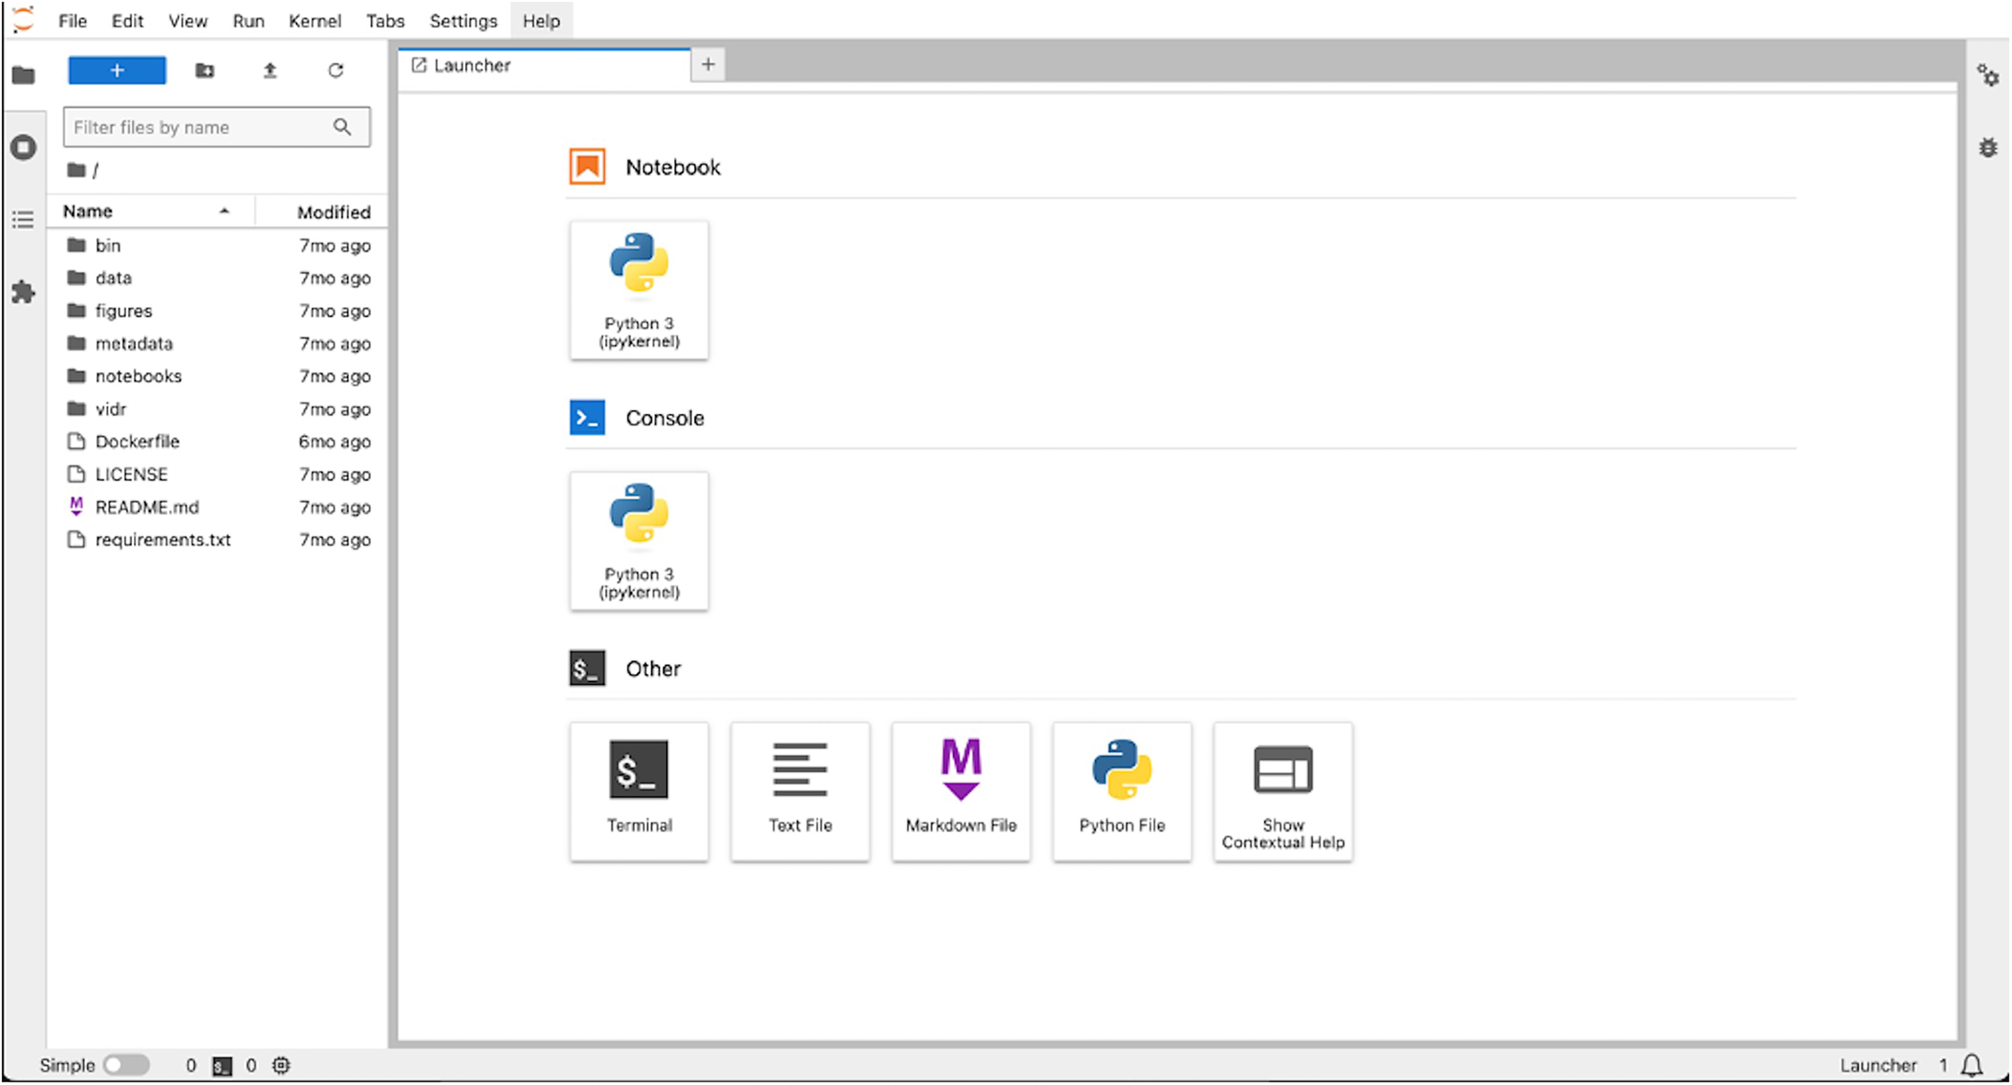Open the Extension Manager sidebar
This screenshot has height=1085, width=2012.
point(23,293)
